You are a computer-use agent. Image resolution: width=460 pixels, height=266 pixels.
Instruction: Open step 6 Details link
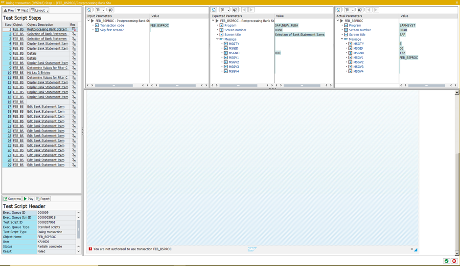[32, 53]
